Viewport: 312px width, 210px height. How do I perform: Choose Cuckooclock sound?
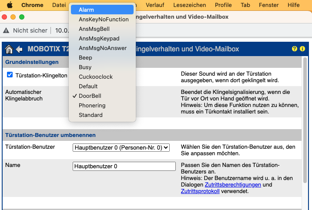point(102,77)
